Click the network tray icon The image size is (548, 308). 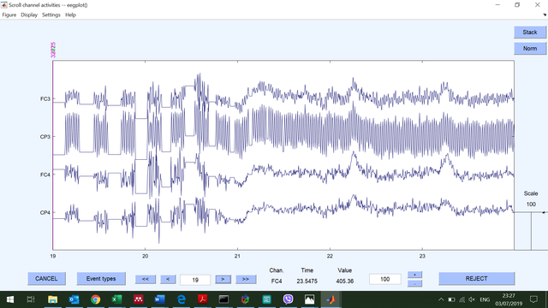coord(462,299)
